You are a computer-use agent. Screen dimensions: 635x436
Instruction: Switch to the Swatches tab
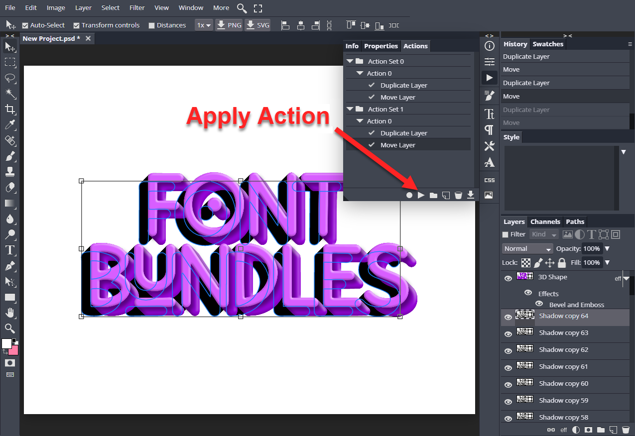(548, 44)
